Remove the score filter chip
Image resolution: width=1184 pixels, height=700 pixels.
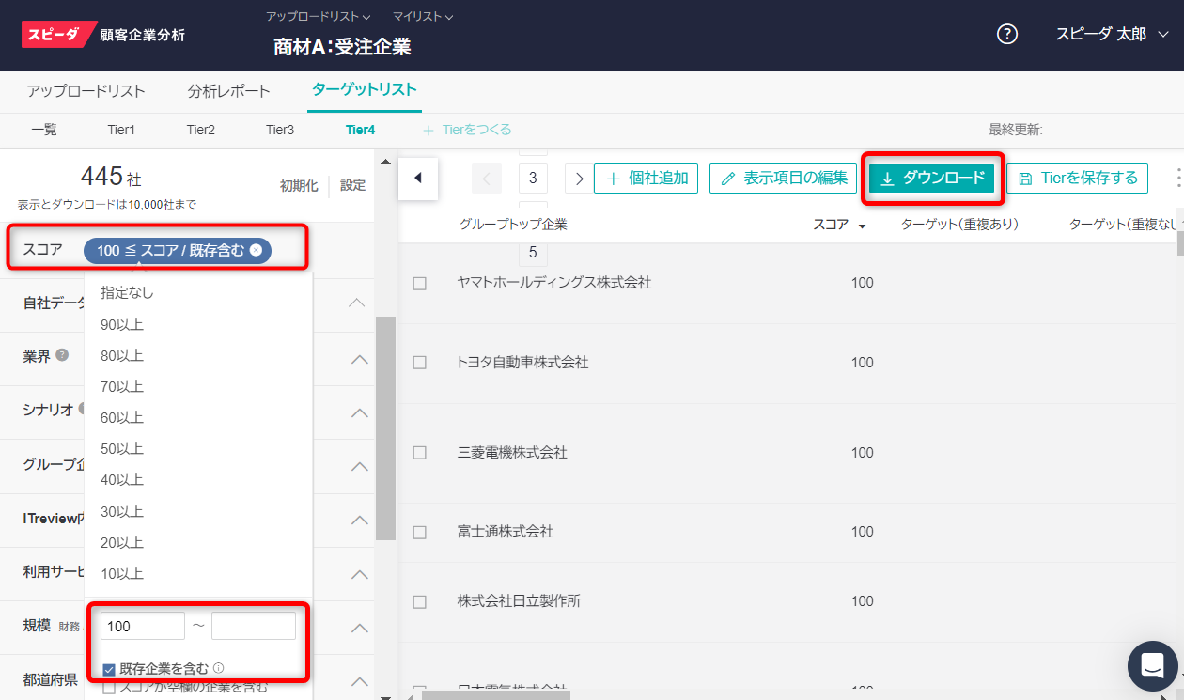[x=257, y=251]
